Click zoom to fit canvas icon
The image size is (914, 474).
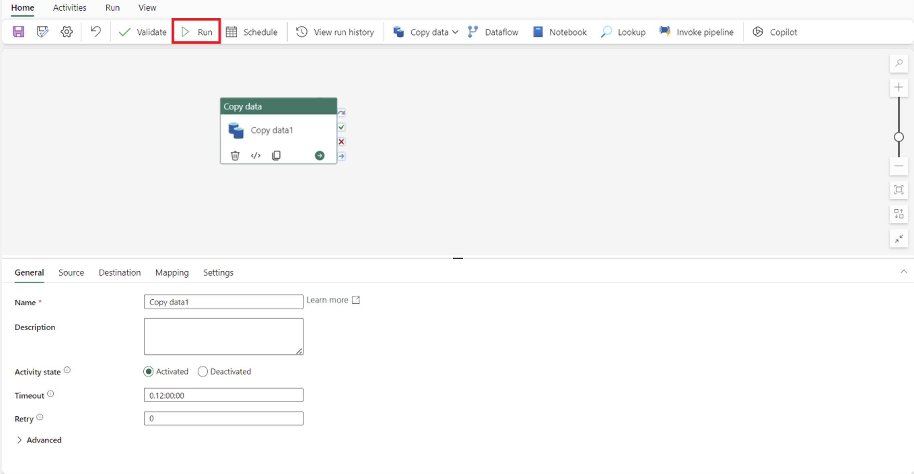898,190
